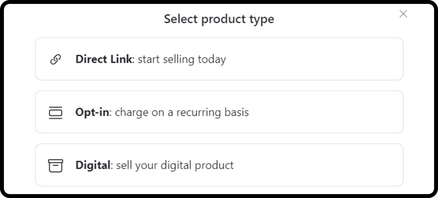Click the chain link icon
This screenshot has height=198, width=438.
coord(55,60)
